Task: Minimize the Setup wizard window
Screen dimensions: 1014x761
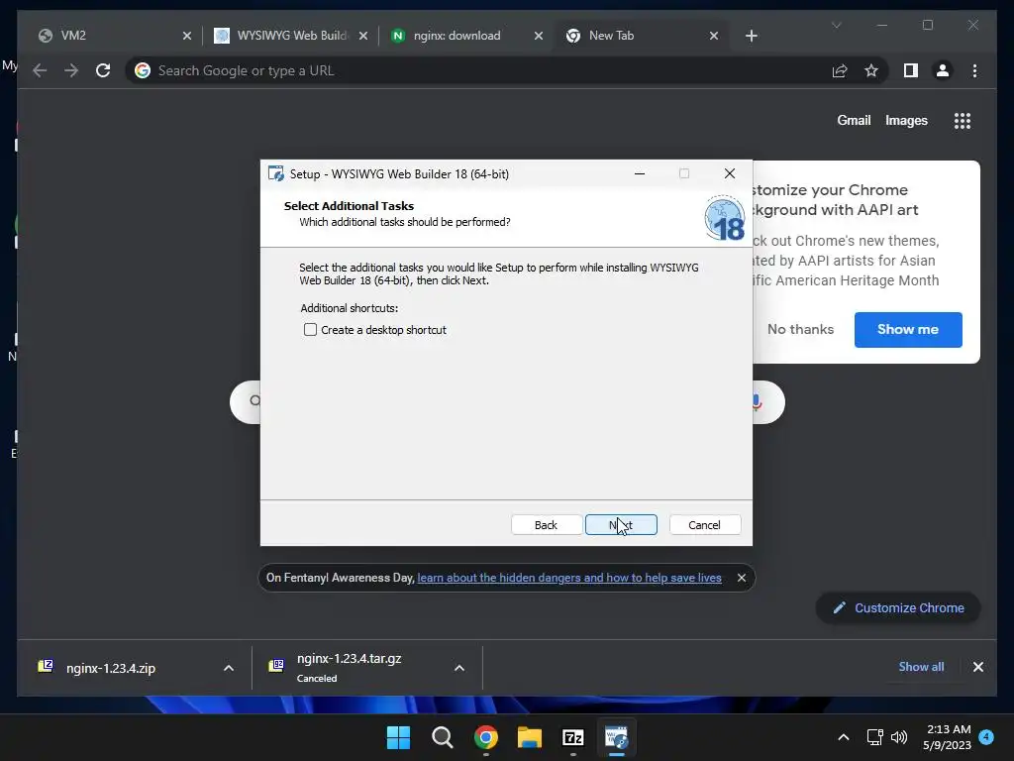Action: 640,173
